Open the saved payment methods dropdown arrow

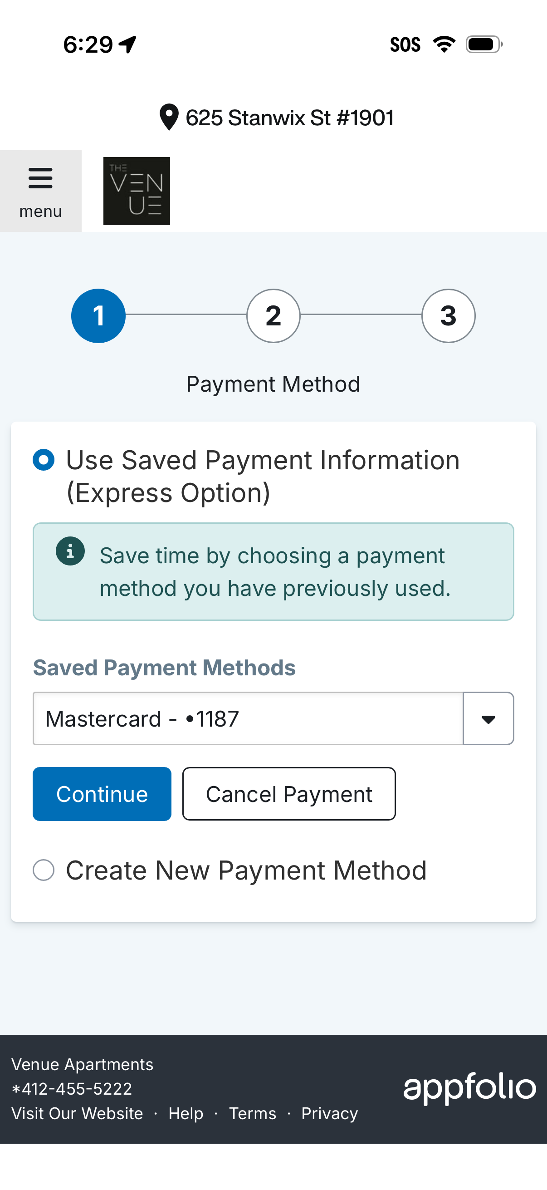coord(488,719)
